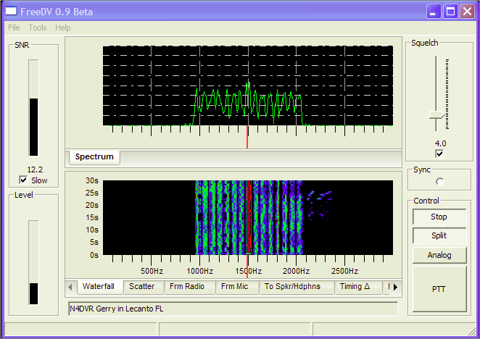Close the FreeDV 0.9 Beta window
480x339 pixels.
click(x=467, y=12)
